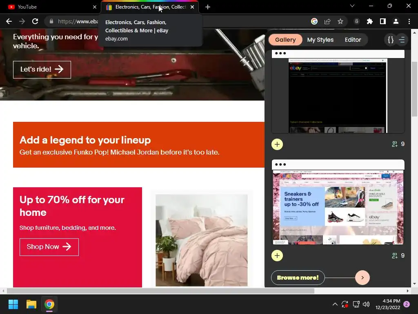Close the eBay tab
Image resolution: width=418 pixels, height=314 pixels.
click(x=192, y=7)
